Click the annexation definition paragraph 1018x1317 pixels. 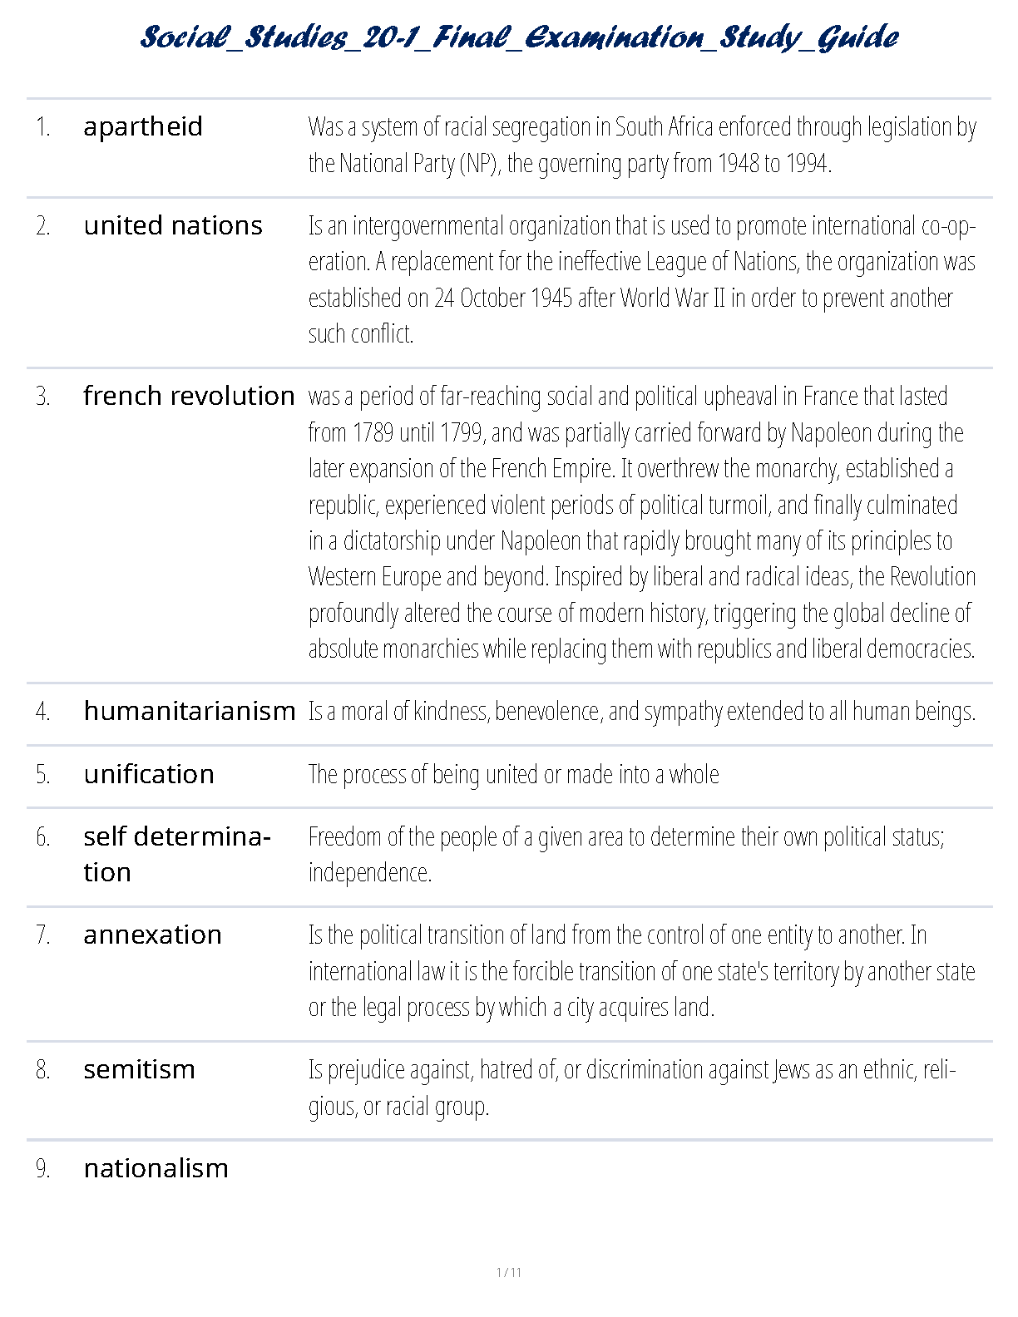tap(641, 971)
